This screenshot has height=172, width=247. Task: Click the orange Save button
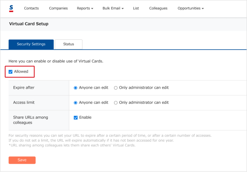[22, 160]
